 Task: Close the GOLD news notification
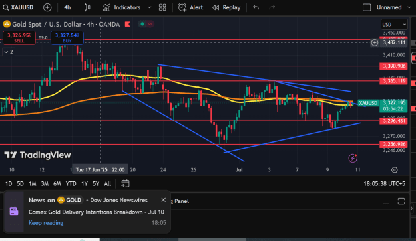(x=164, y=200)
